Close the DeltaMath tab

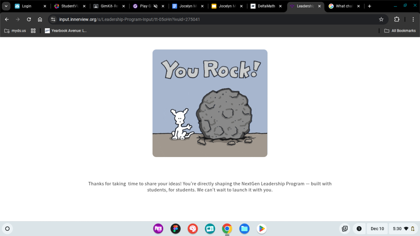click(281, 6)
